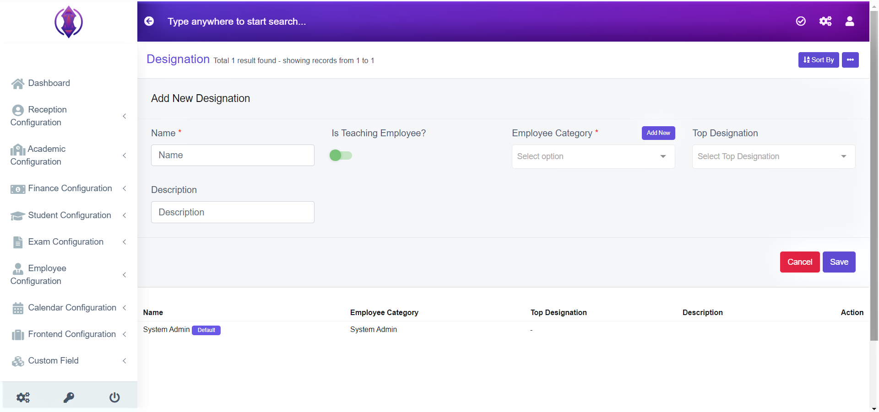Click the global search bar text
Image resolution: width=879 pixels, height=412 pixels.
[237, 21]
